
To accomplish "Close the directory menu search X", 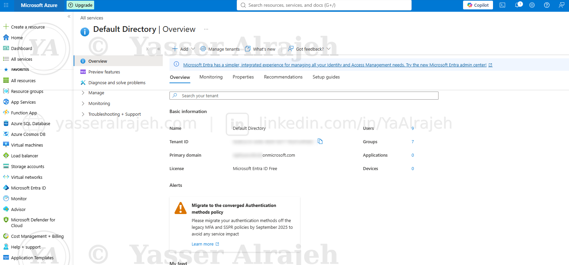I will [147, 49].
